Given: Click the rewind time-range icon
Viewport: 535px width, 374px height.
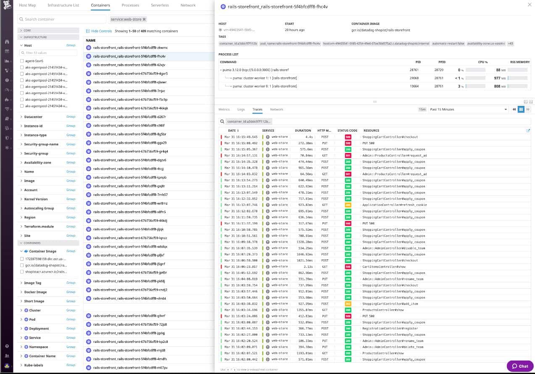Looking at the screenshot, I should point(514,109).
